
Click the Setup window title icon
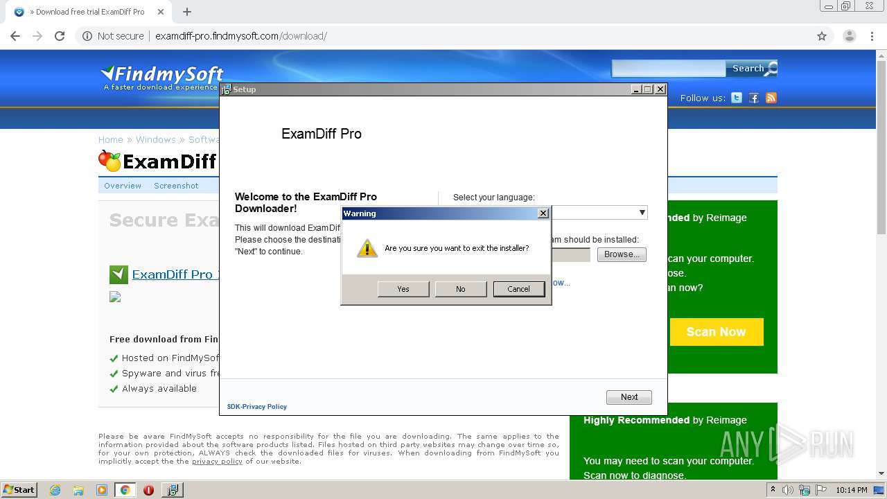point(226,89)
